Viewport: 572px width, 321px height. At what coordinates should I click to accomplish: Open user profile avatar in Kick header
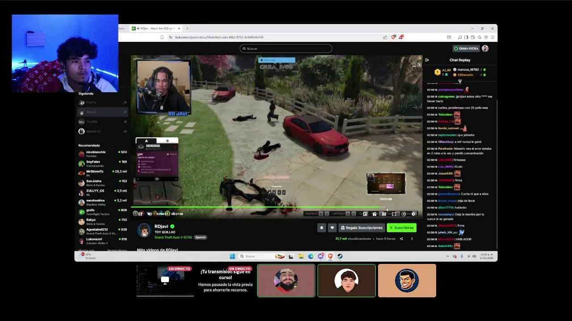pyautogui.click(x=485, y=49)
